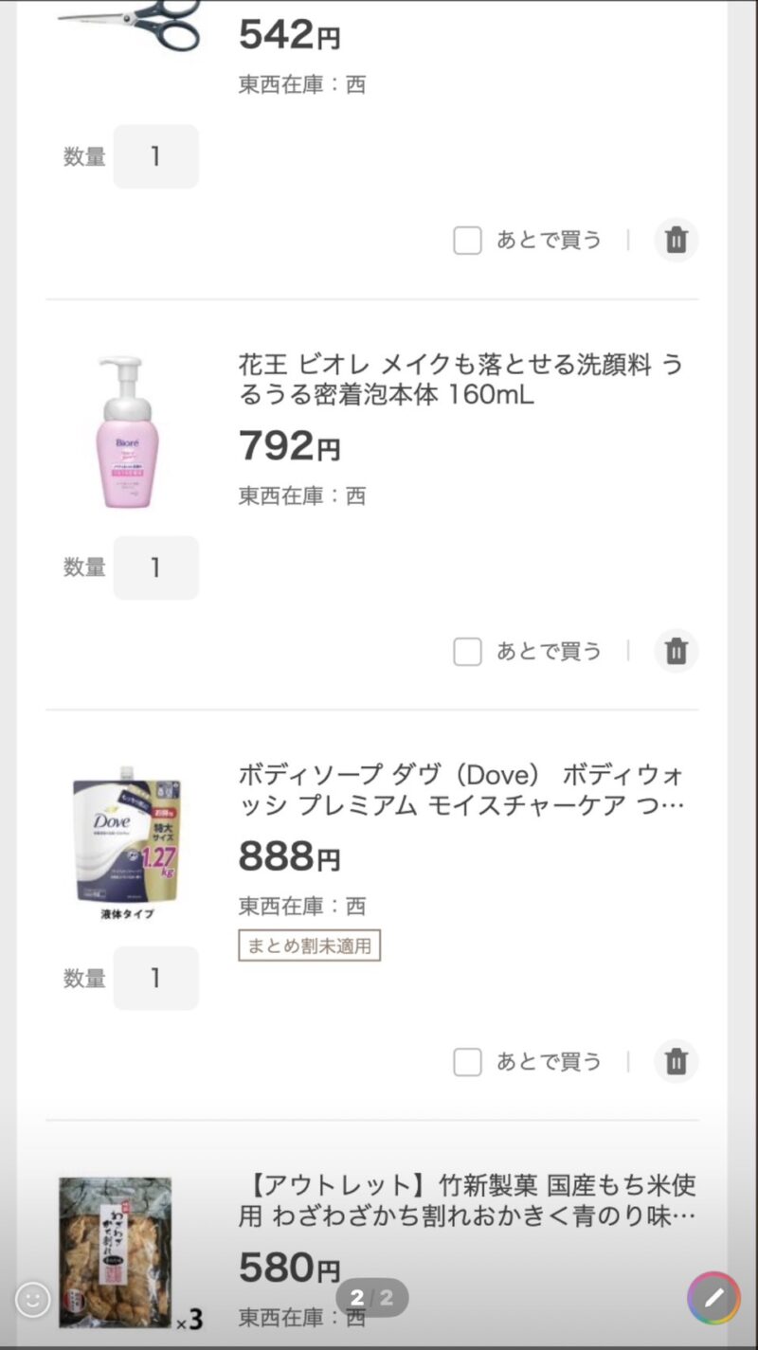Click the Dove refill pouch image
This screenshot has height=1350, width=758.
tap(128, 838)
